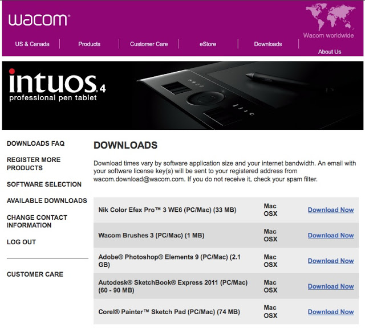Open the Wacom worldwide map icon
Screen dimensions: 365x329
(330, 18)
